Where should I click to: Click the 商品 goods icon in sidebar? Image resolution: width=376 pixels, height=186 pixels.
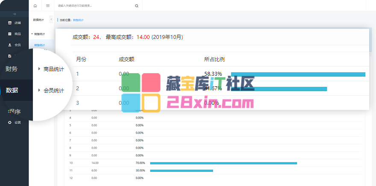tap(10, 34)
